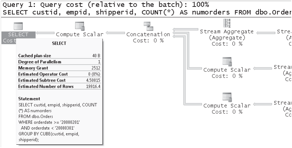Click the arrow between Compute Scalar and SELECT

[x=45, y=33]
